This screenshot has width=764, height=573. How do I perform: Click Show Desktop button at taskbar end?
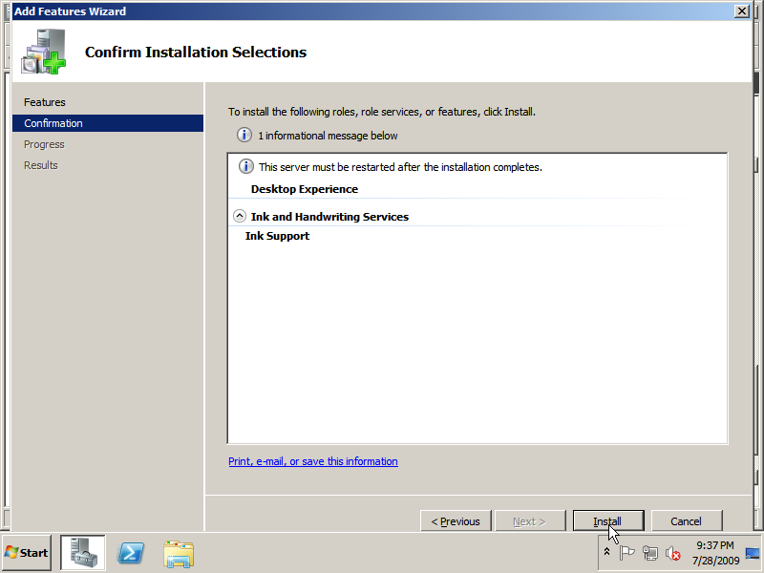click(x=753, y=553)
